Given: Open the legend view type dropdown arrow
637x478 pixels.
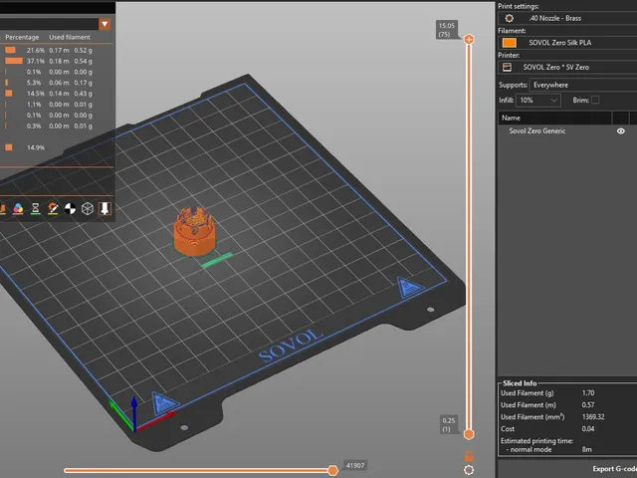Looking at the screenshot, I should (x=105, y=24).
